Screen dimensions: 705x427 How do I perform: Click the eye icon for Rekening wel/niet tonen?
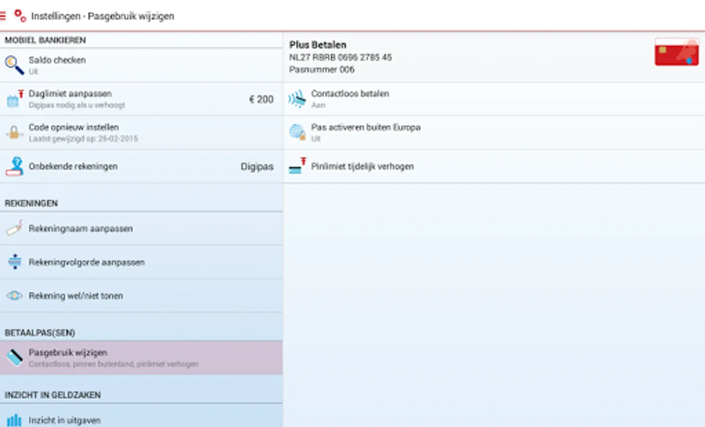pyautogui.click(x=14, y=296)
